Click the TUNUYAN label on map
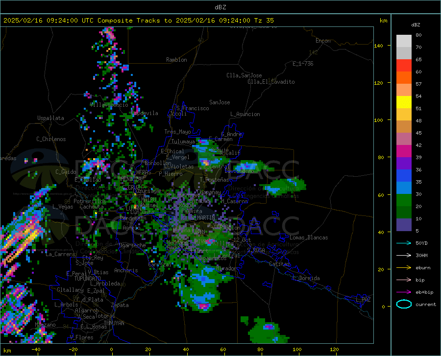This screenshot has width=441, height=356. click(114, 323)
